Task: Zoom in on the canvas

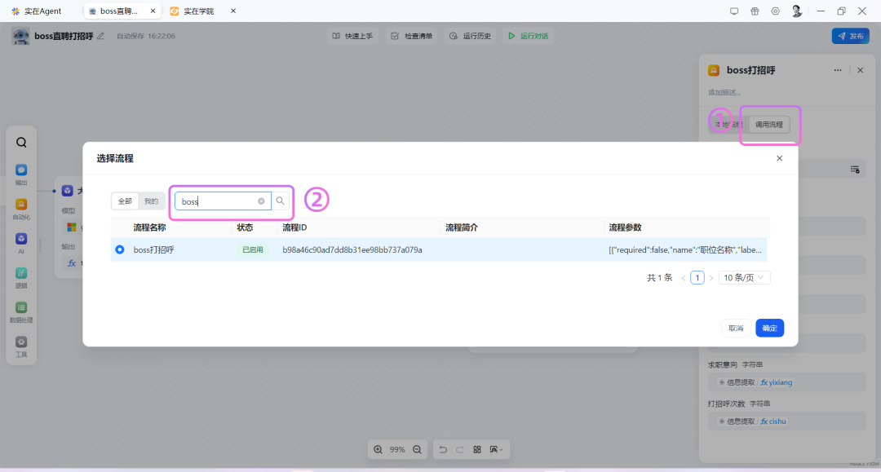Action: (379, 449)
